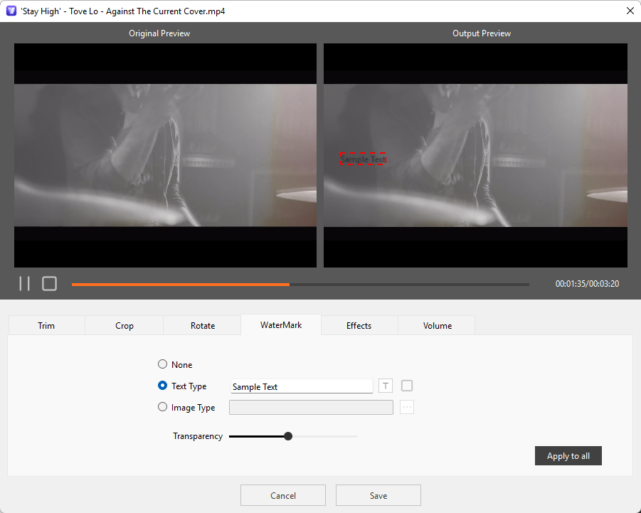Click the playback time 00:01:35/00:03:20

[587, 284]
